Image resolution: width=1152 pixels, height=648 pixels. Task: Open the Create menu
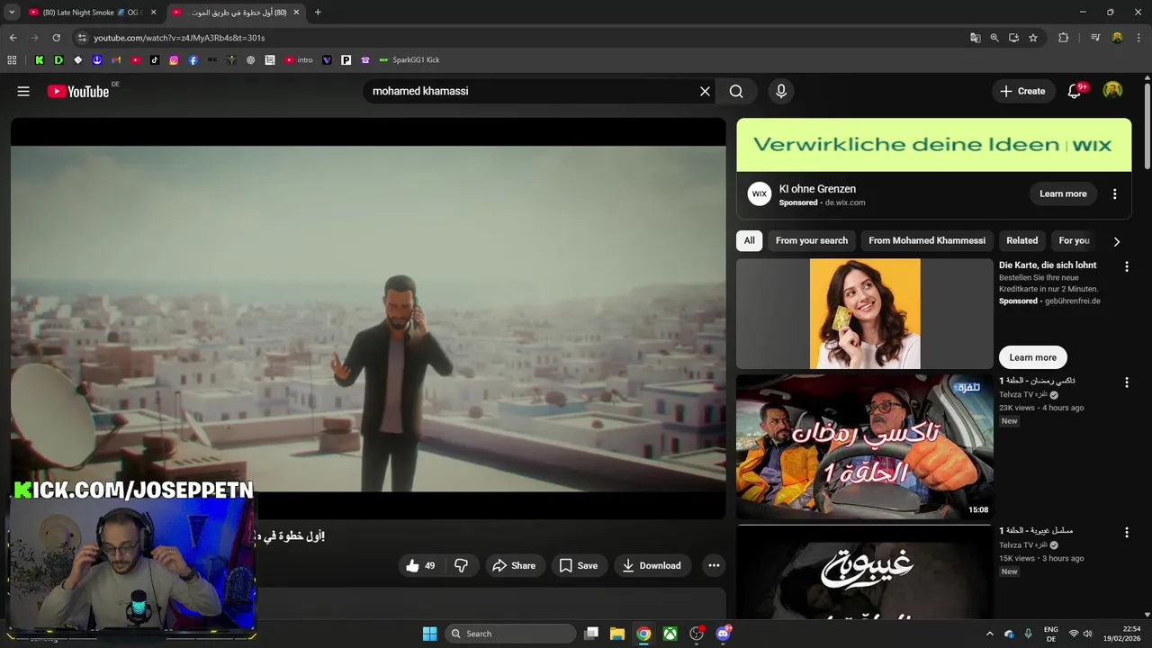tap(1023, 91)
